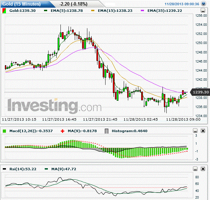The image size is (210, 200).
Task: Click the 11/28/2013 09:00 axis label
Action: (183, 119)
